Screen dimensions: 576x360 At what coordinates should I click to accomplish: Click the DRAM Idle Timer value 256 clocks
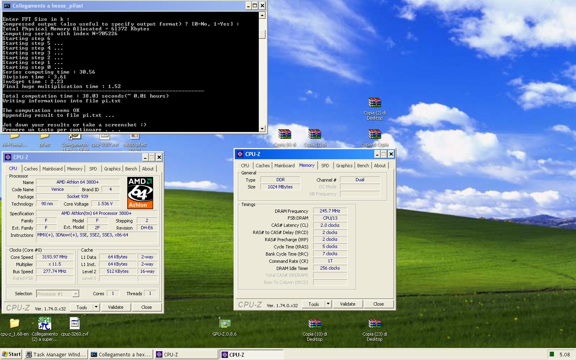pyautogui.click(x=330, y=268)
